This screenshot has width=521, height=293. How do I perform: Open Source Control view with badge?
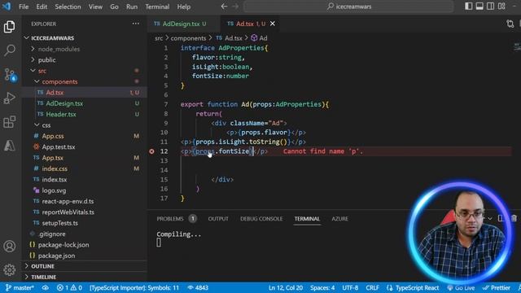click(x=9, y=75)
